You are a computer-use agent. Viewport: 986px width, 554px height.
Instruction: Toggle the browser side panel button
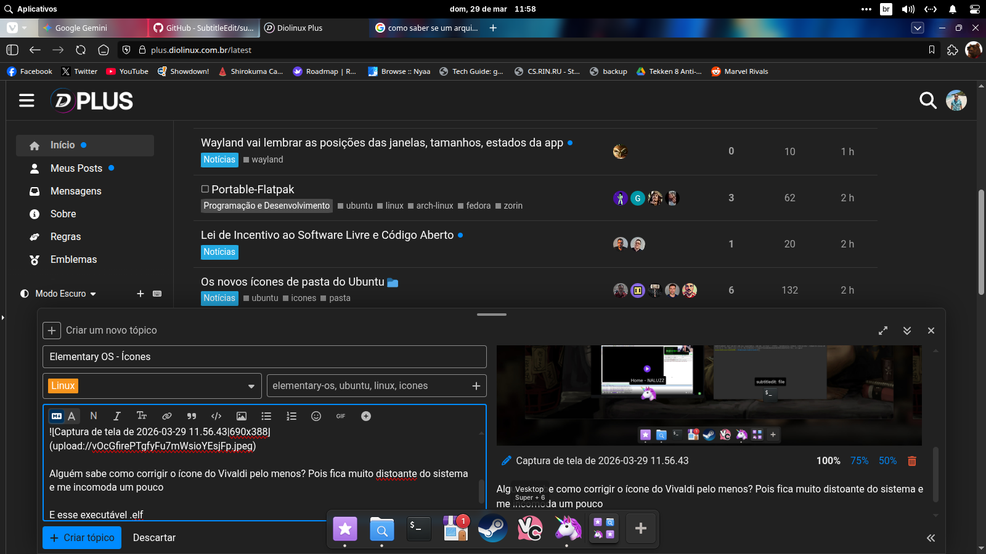(x=12, y=50)
